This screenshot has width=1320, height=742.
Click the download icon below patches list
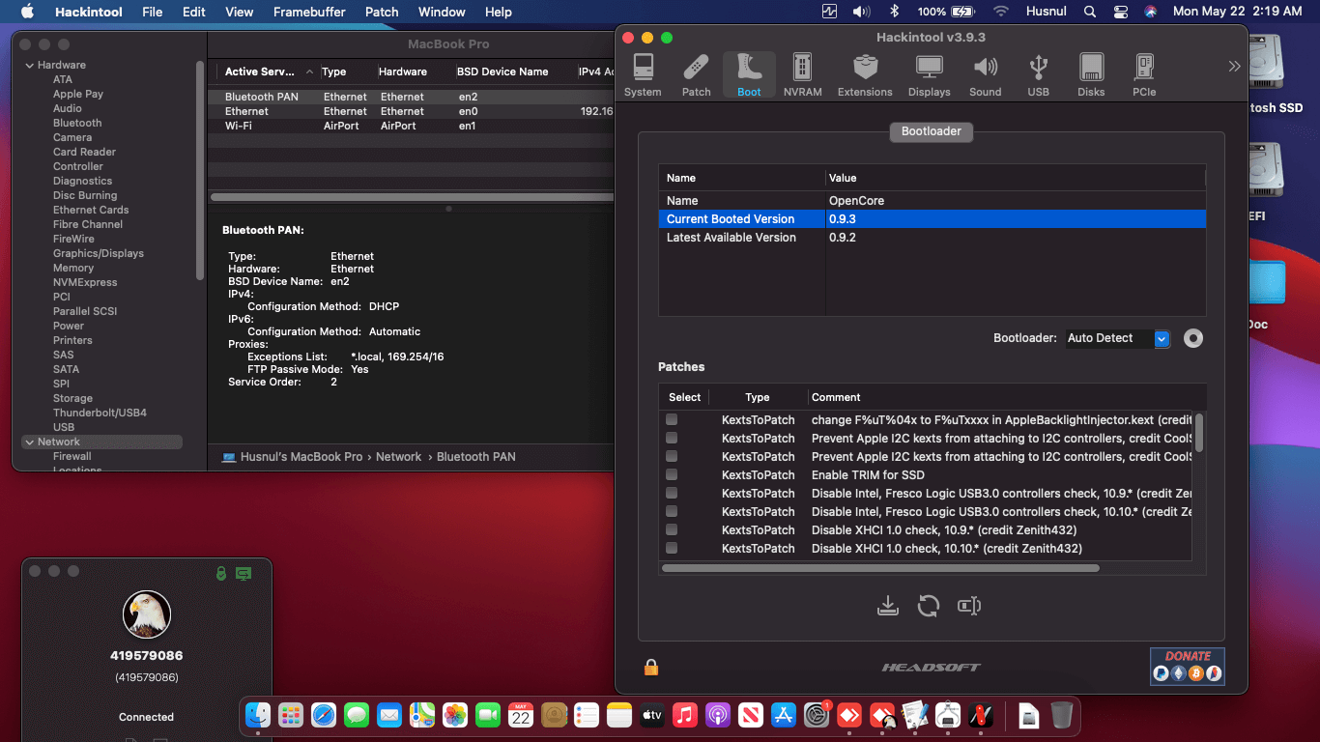point(887,606)
